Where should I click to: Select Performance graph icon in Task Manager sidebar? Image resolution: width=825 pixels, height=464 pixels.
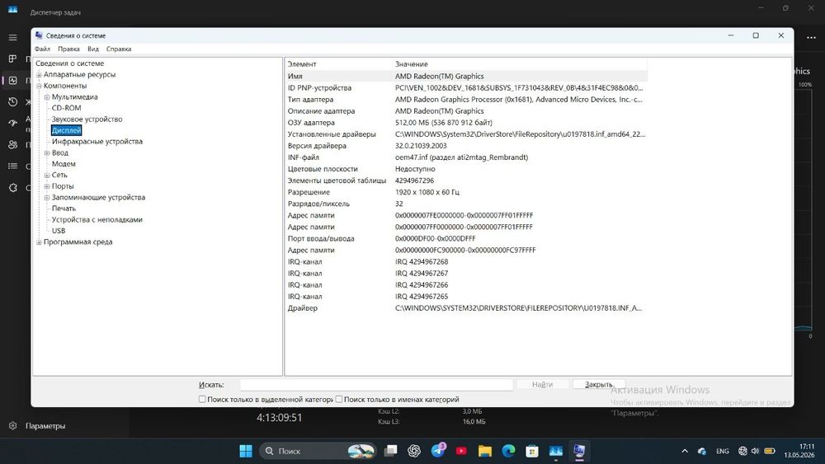tap(12, 81)
